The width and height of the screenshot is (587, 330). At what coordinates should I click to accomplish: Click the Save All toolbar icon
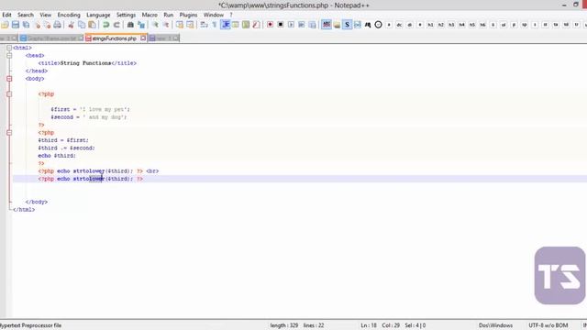point(26,25)
